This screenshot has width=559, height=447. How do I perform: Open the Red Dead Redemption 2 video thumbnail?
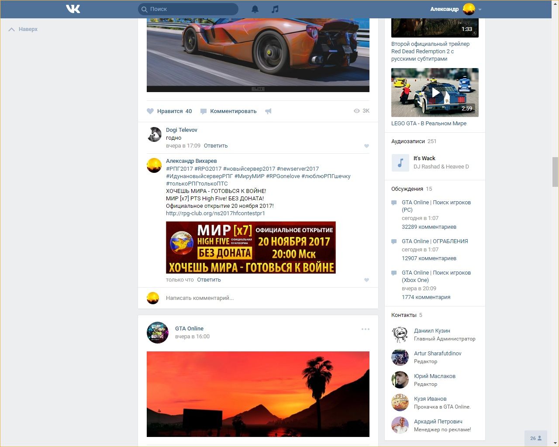[435, 28]
